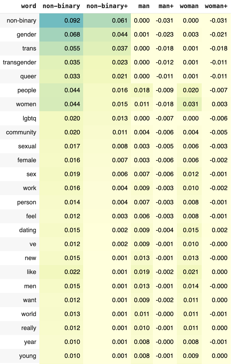Click the darkest teal cell showing 0.092
The image size is (231, 364).
[72, 20]
